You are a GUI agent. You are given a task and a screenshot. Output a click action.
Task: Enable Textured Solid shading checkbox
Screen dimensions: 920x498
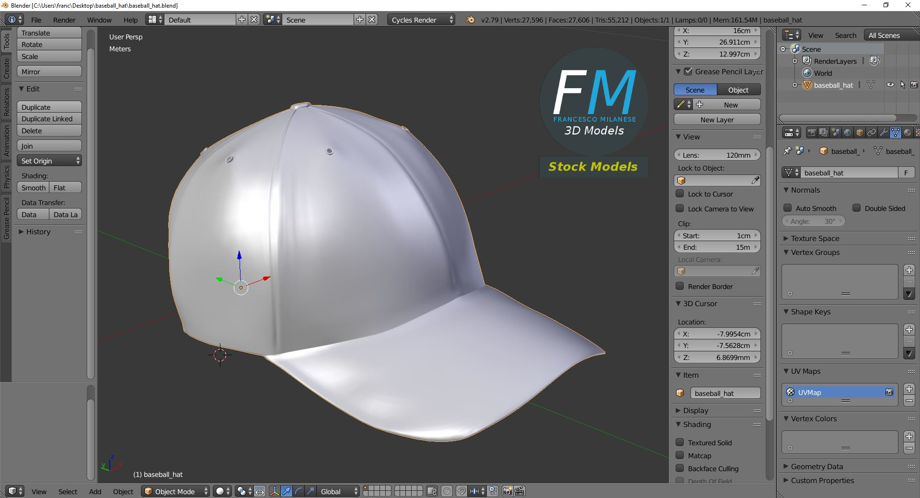click(679, 442)
